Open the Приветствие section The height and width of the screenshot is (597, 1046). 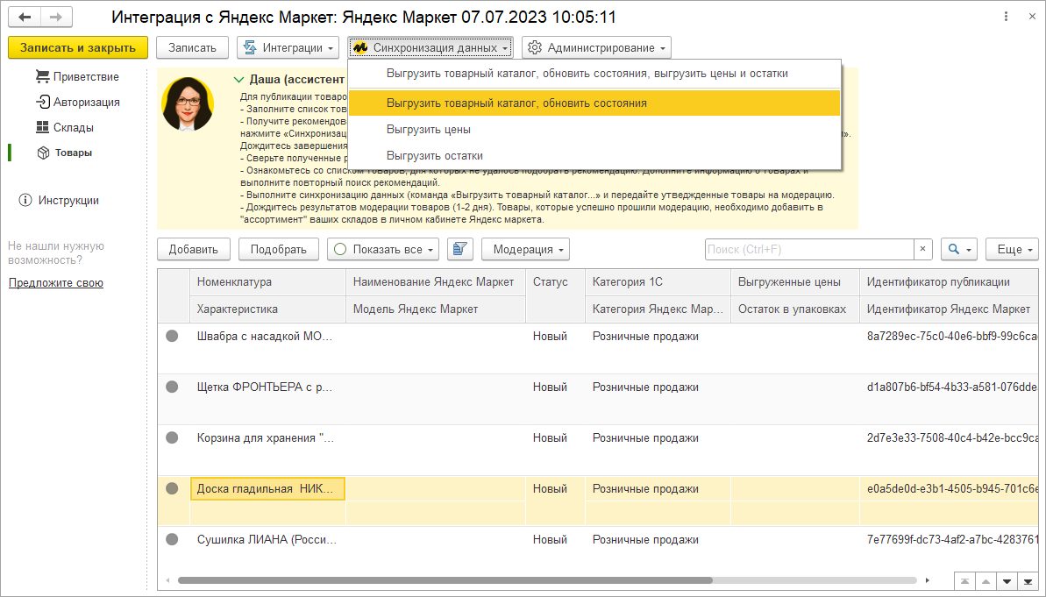tap(86, 77)
